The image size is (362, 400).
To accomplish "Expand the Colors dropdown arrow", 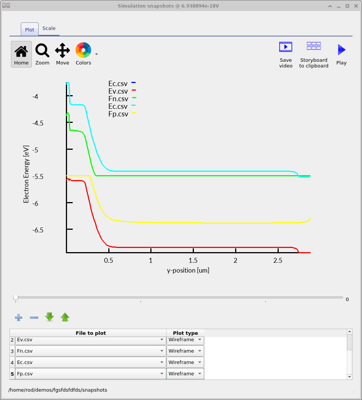I will coord(97,54).
